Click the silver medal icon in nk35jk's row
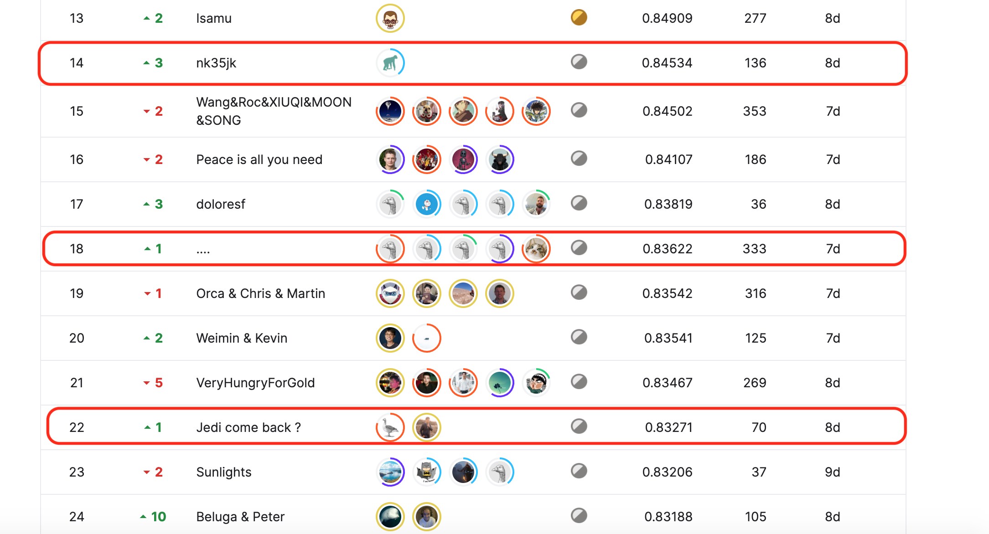Screen dimensions: 989x534 click(579, 62)
